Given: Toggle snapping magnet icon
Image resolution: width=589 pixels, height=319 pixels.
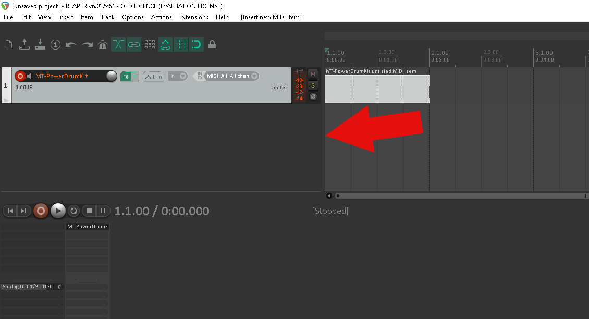Looking at the screenshot, I should (197, 45).
